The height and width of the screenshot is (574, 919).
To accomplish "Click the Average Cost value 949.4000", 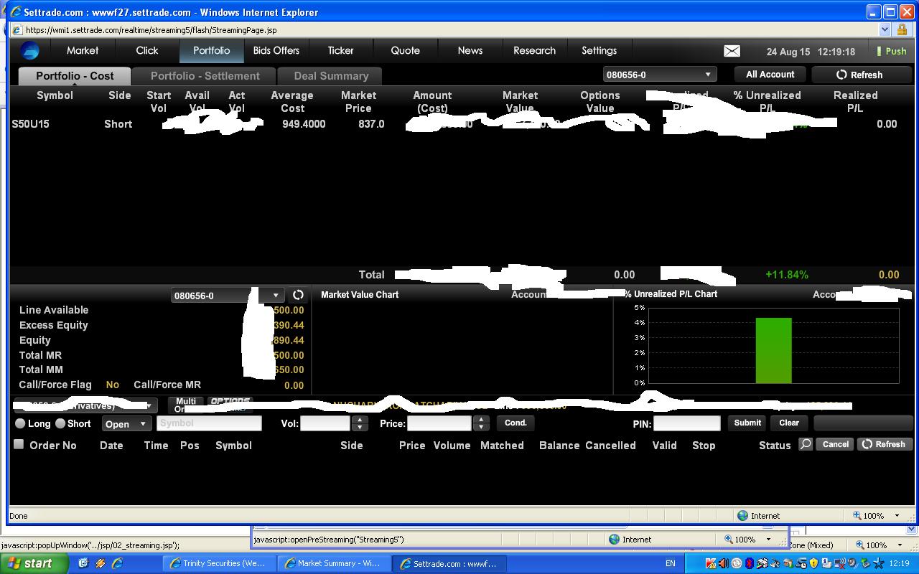I will pos(304,124).
